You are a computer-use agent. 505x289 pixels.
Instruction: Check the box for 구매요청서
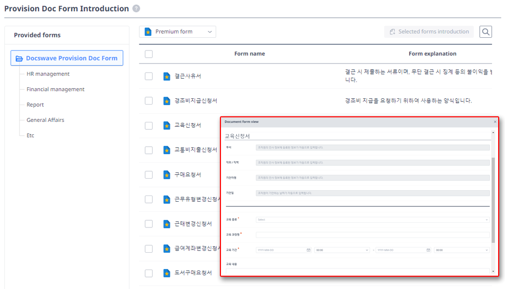(x=148, y=175)
